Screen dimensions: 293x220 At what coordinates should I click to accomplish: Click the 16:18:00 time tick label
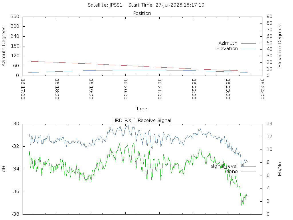click(x=57, y=89)
